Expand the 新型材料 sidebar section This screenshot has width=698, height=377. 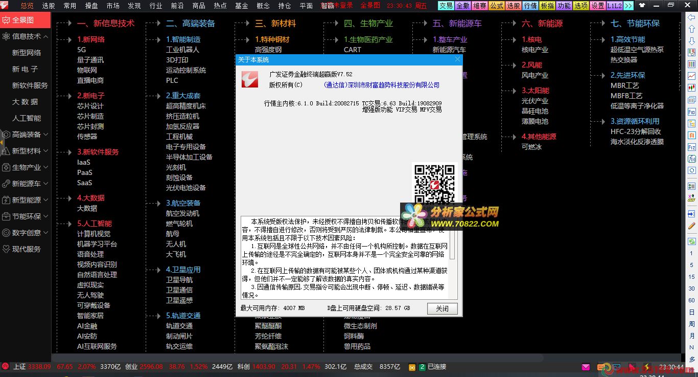(x=46, y=151)
